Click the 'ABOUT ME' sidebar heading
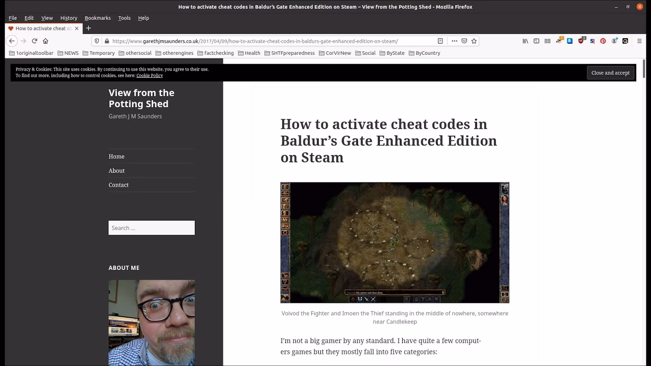The height and width of the screenshot is (366, 651). click(x=124, y=268)
